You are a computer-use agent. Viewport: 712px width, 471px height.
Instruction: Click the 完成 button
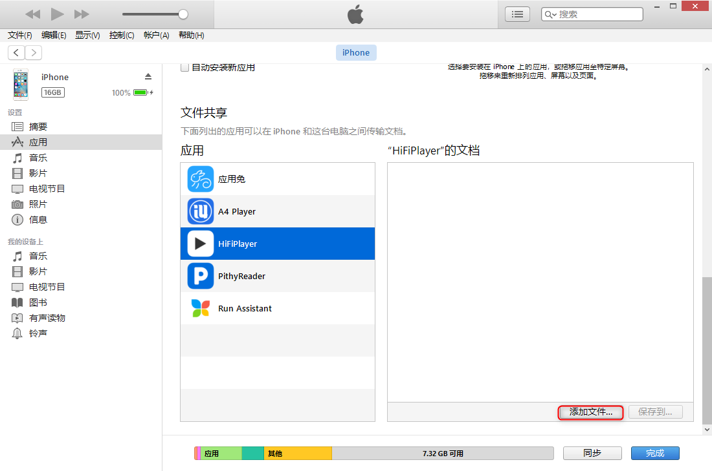coord(655,454)
